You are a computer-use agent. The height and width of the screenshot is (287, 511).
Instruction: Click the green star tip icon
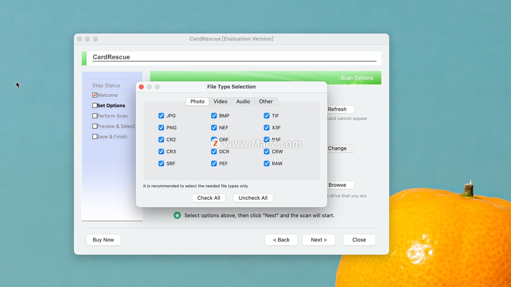[177, 215]
